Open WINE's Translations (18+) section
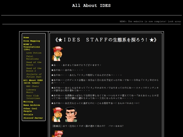Image resolution: width=183 pixels, height=137 pixels. (32, 47)
